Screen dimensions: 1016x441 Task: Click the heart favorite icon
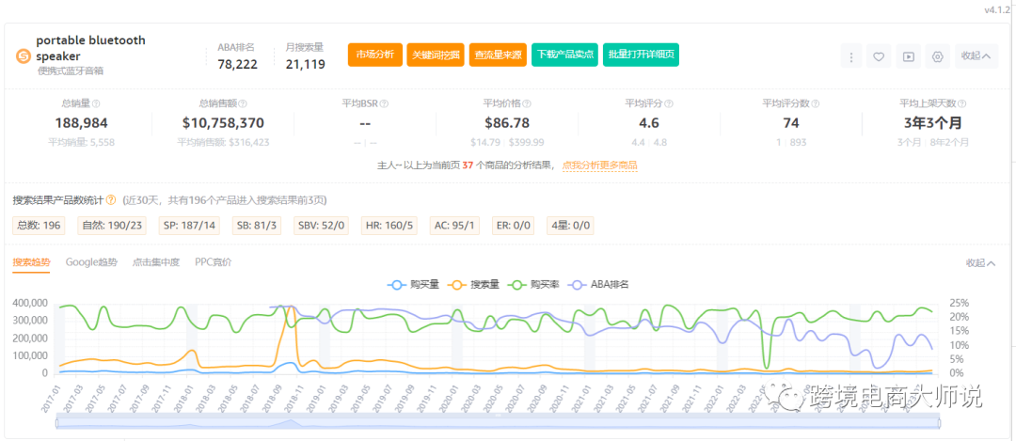[879, 56]
